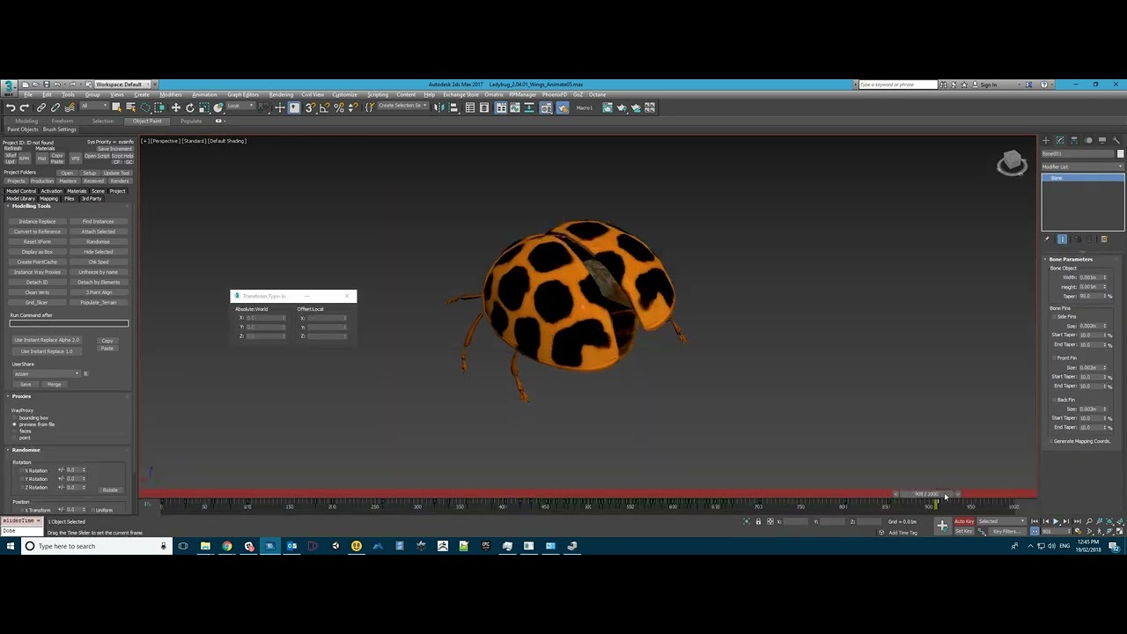The image size is (1127, 634).
Task: Toggle the Selection Lock padlock icon
Action: (758, 521)
